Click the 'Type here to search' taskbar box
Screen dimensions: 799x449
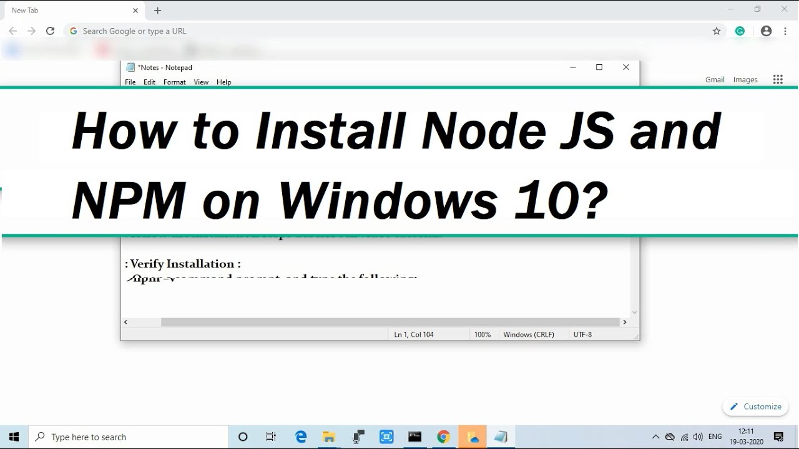pos(129,437)
